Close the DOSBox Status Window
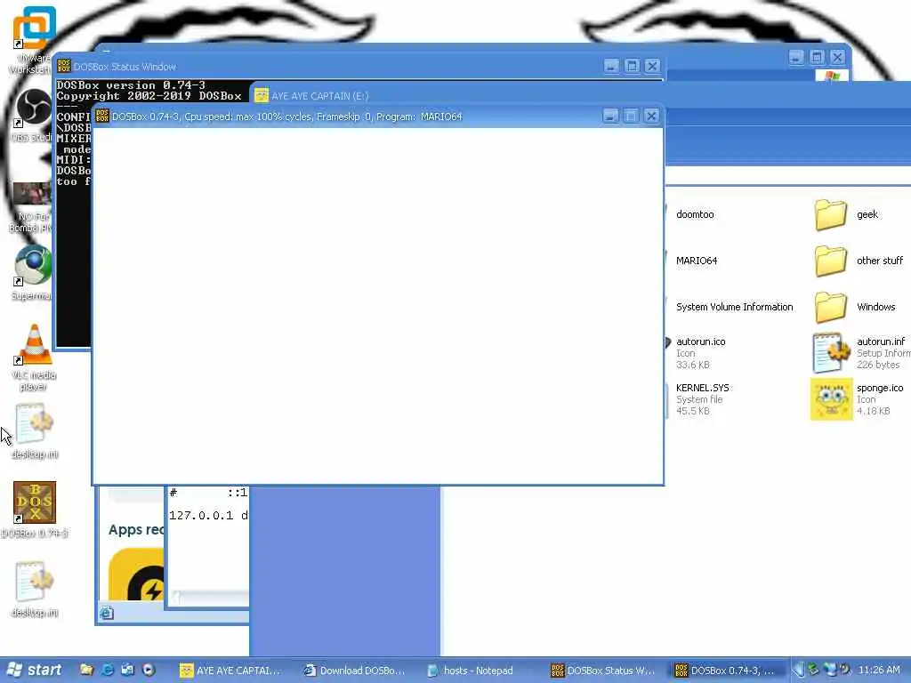This screenshot has width=911, height=683. pyautogui.click(x=653, y=66)
